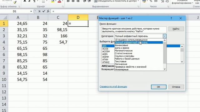The height and width of the screenshot is (112, 200).
Task: Select ASINH in the function list
Action: pyautogui.click(x=106, y=57)
